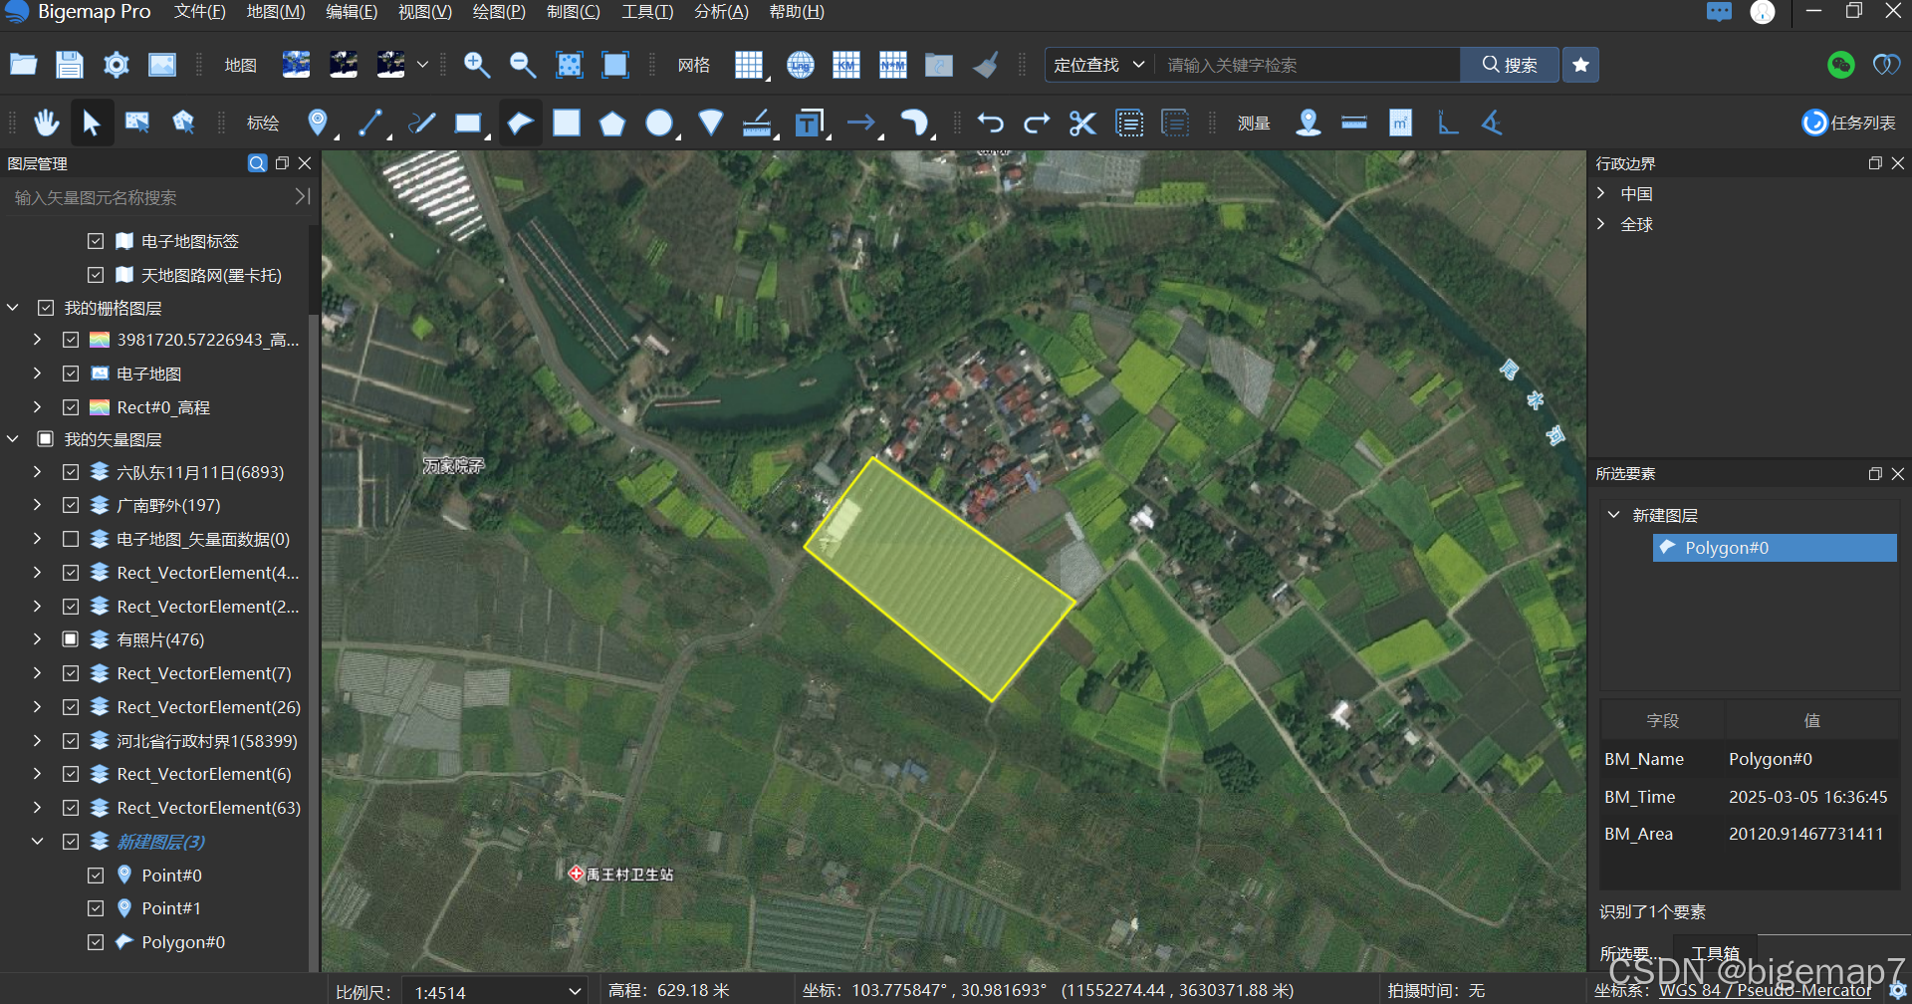Expand 六队东11月11日(6893) layer
Screen dimensions: 1912x1004
click(37, 472)
